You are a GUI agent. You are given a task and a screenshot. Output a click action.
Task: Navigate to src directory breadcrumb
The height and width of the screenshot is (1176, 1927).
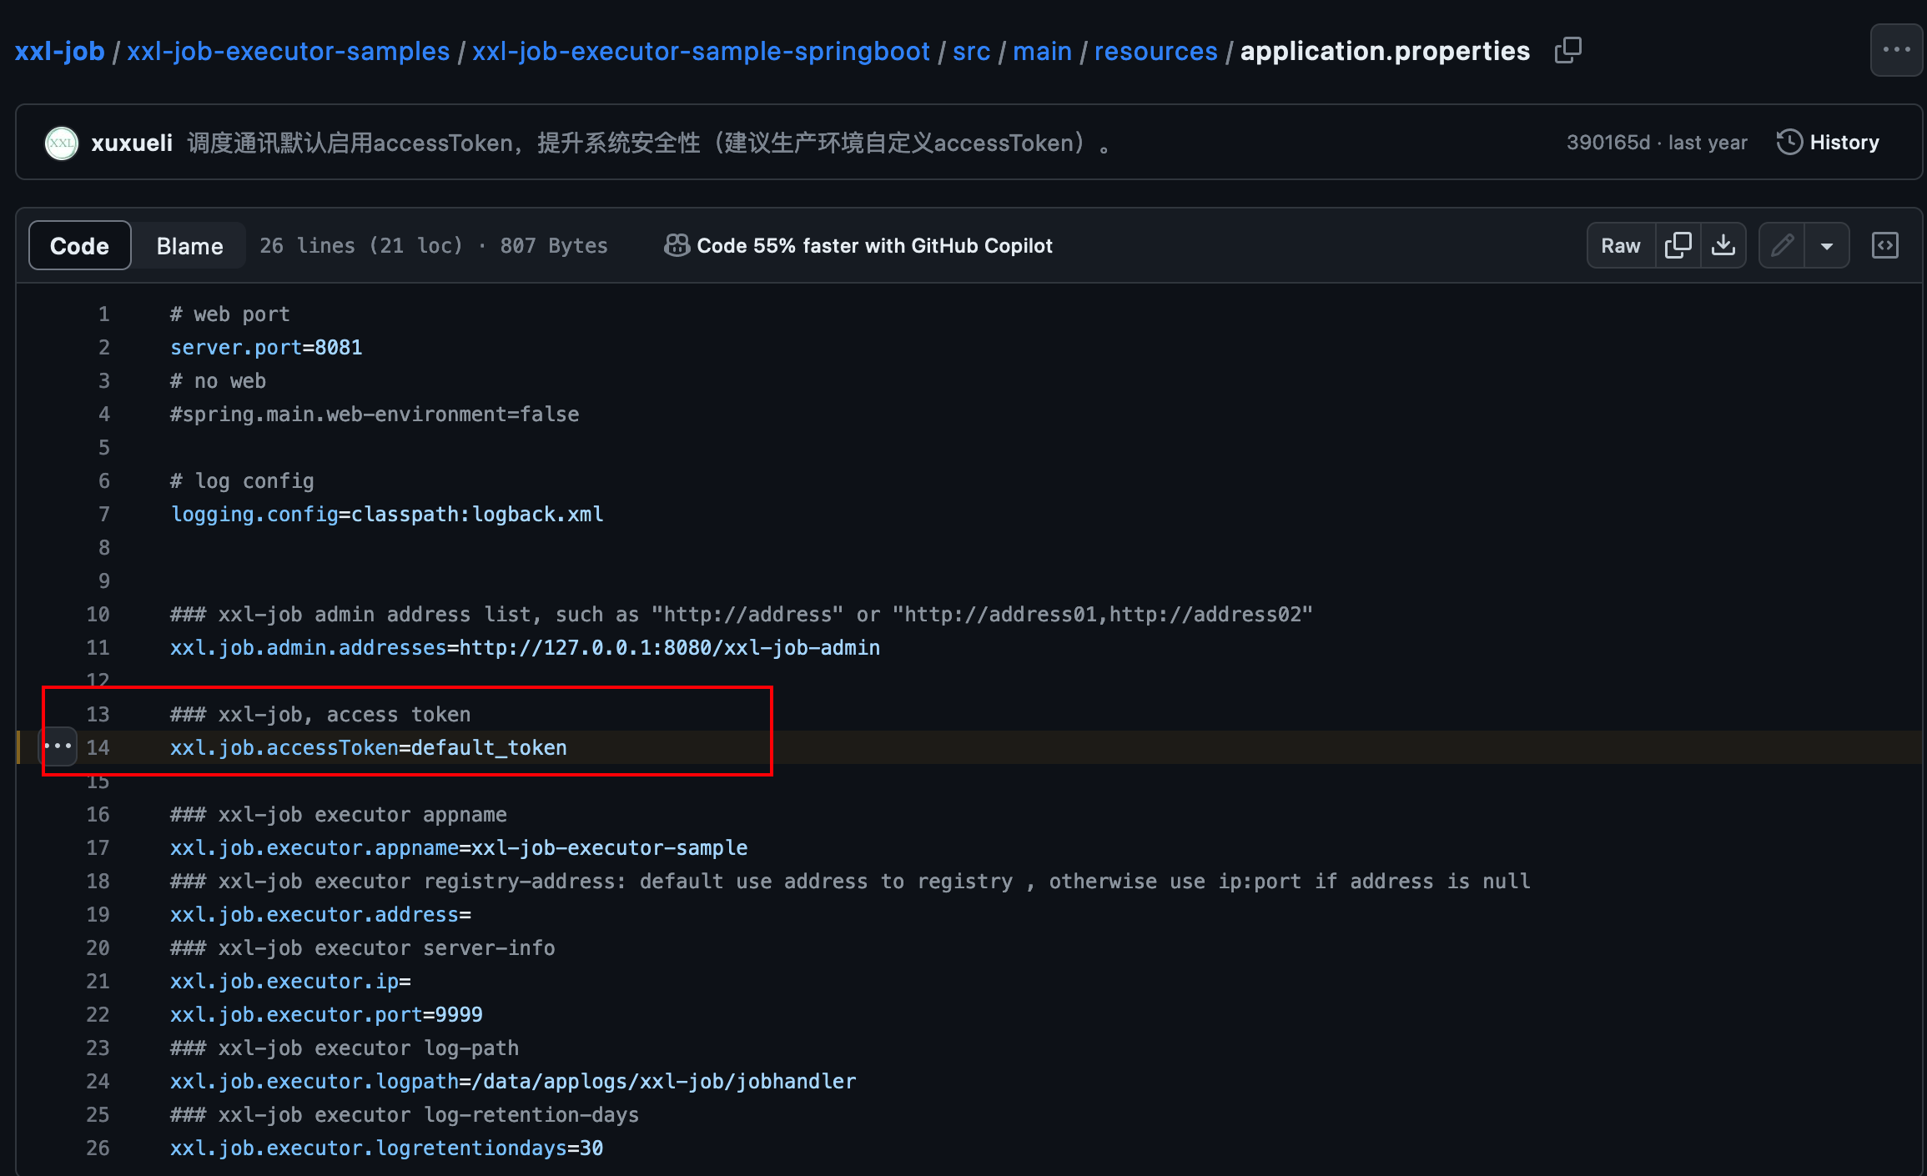pos(971,51)
